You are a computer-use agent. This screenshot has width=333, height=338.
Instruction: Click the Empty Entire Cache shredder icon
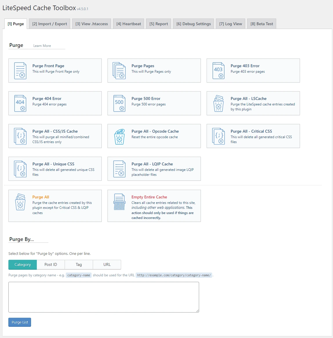[x=119, y=202]
